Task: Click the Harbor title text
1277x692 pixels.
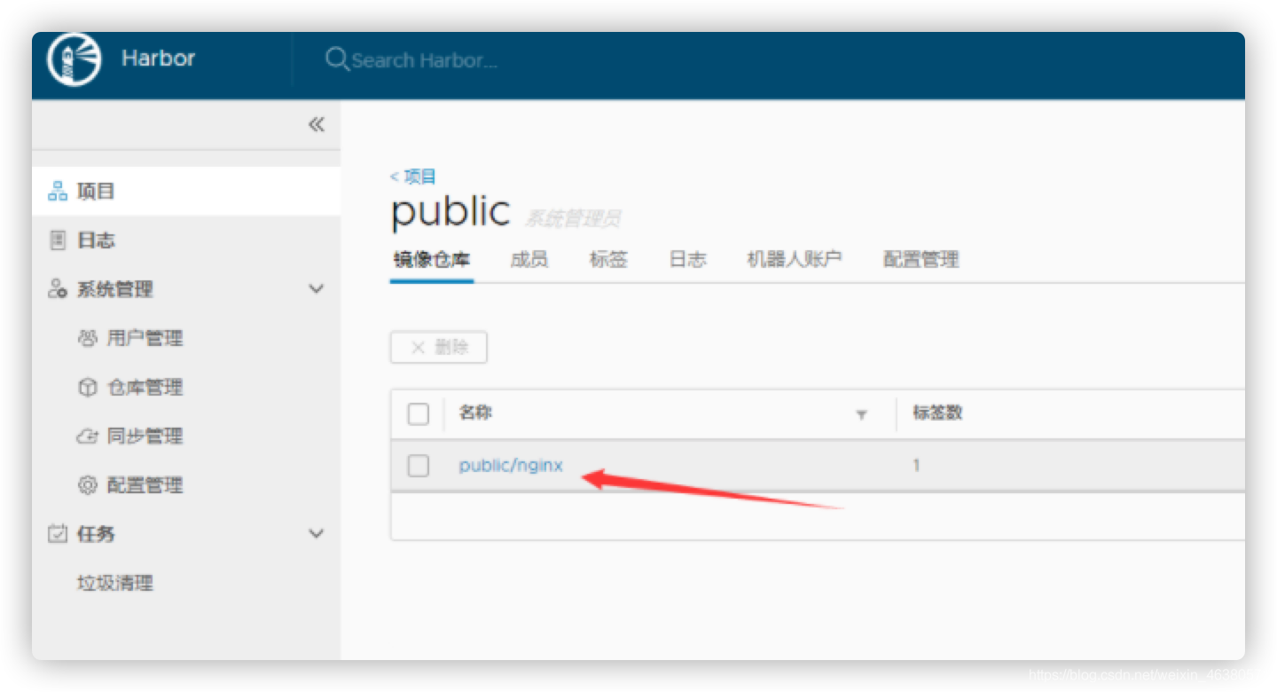Action: coord(158,59)
